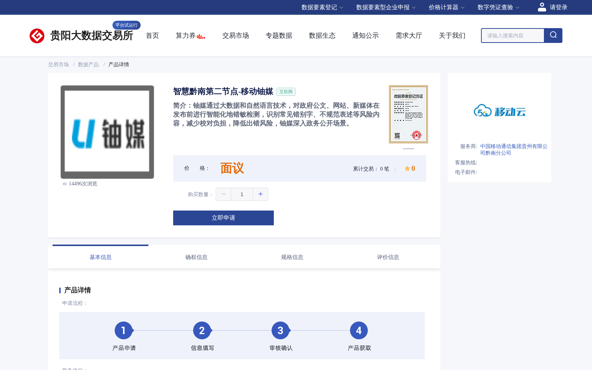592x370 pixels.
Task: Click 14496次浏览 view count
Action: (83, 184)
